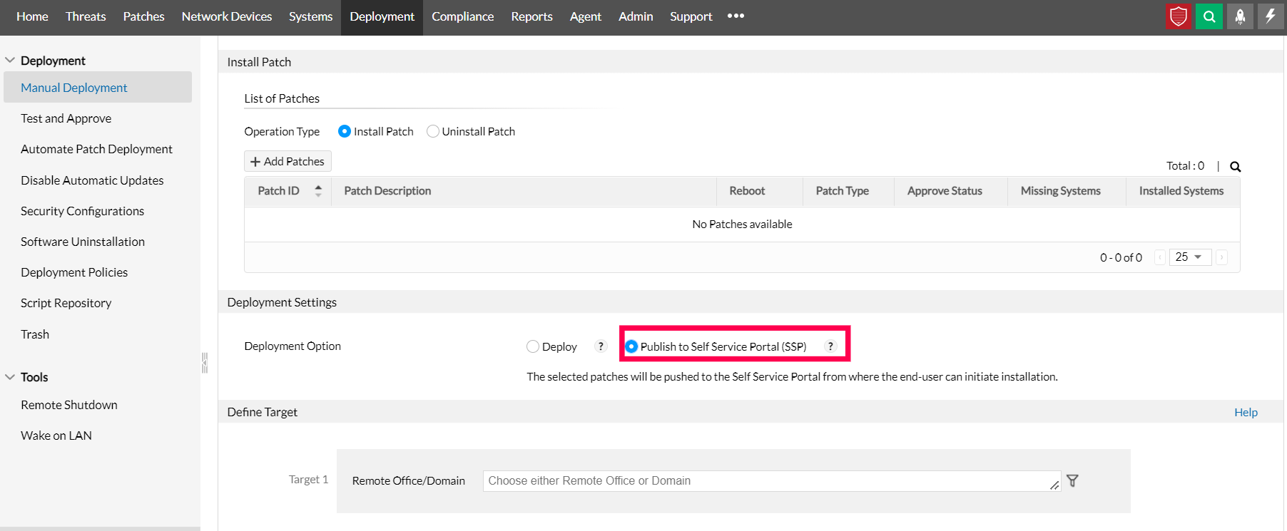Choose the Deploy deployment option
The image size is (1287, 531).
coord(533,346)
